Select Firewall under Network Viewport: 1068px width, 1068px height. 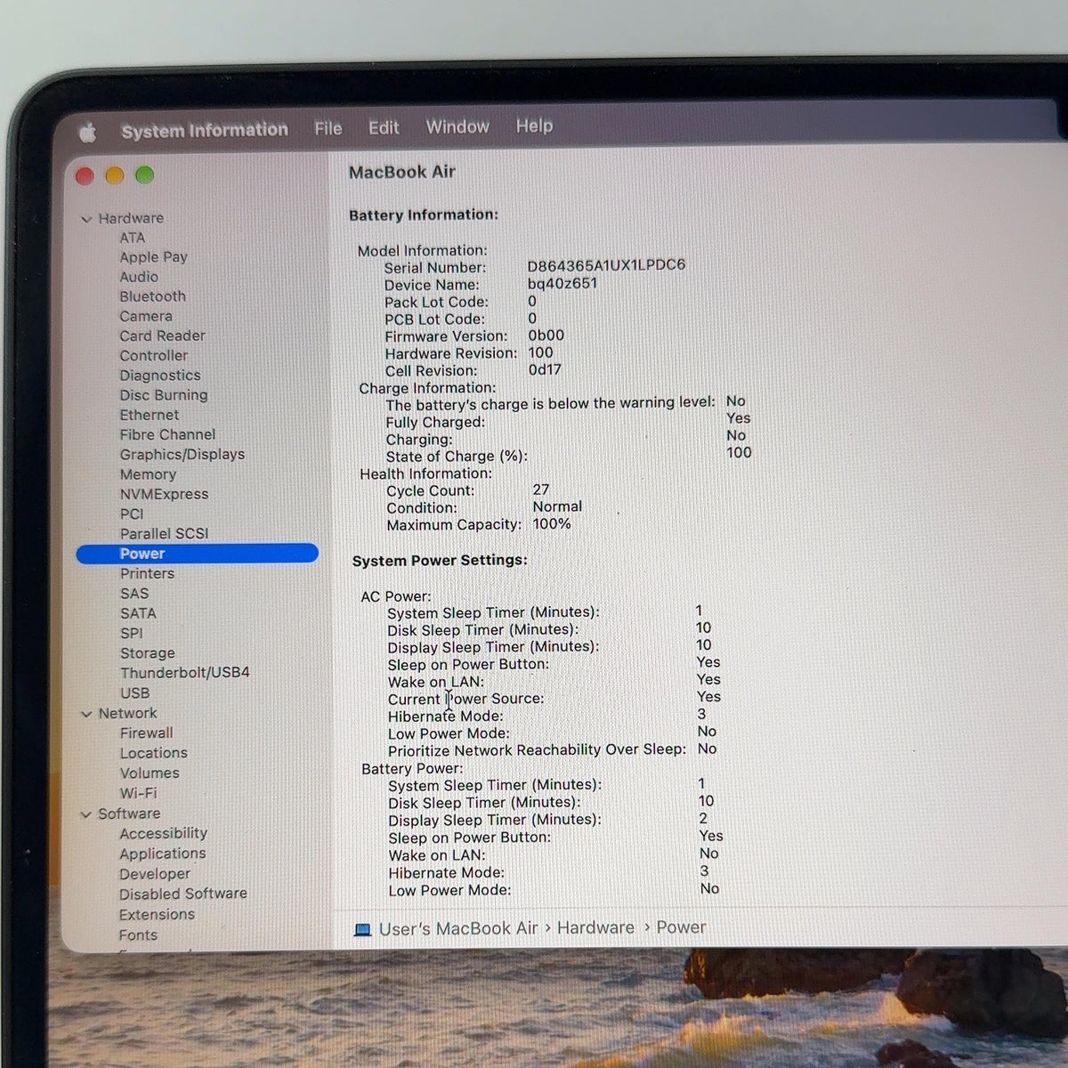click(147, 733)
